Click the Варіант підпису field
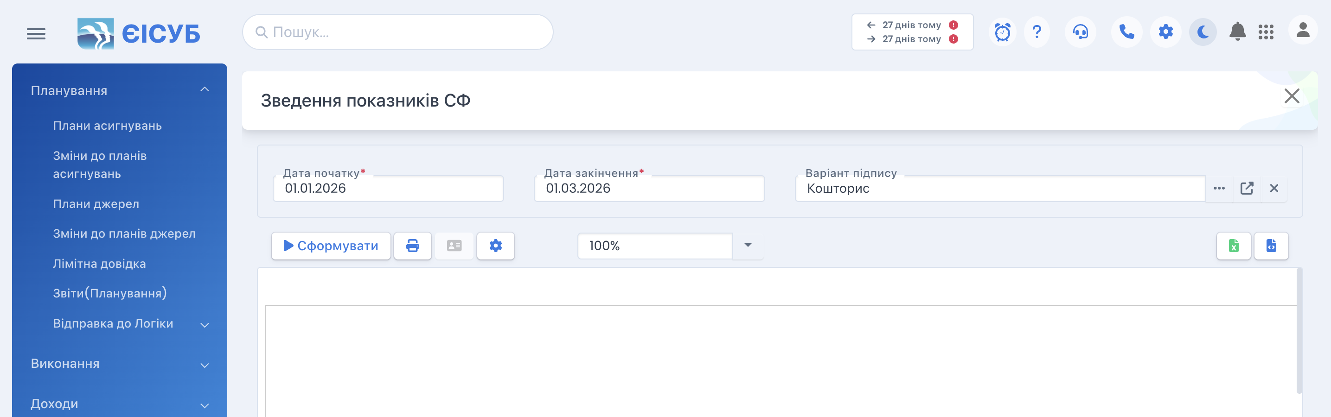Viewport: 1331px width, 417px height. tap(1000, 189)
